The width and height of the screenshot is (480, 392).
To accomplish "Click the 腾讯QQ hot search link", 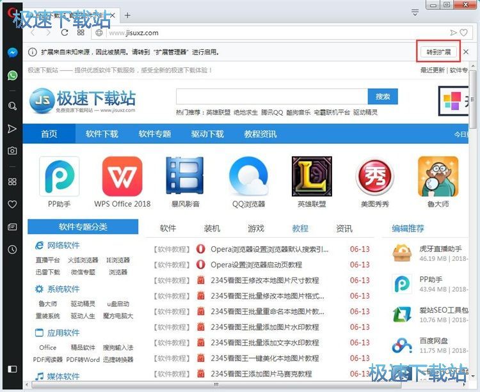I will click(x=272, y=112).
